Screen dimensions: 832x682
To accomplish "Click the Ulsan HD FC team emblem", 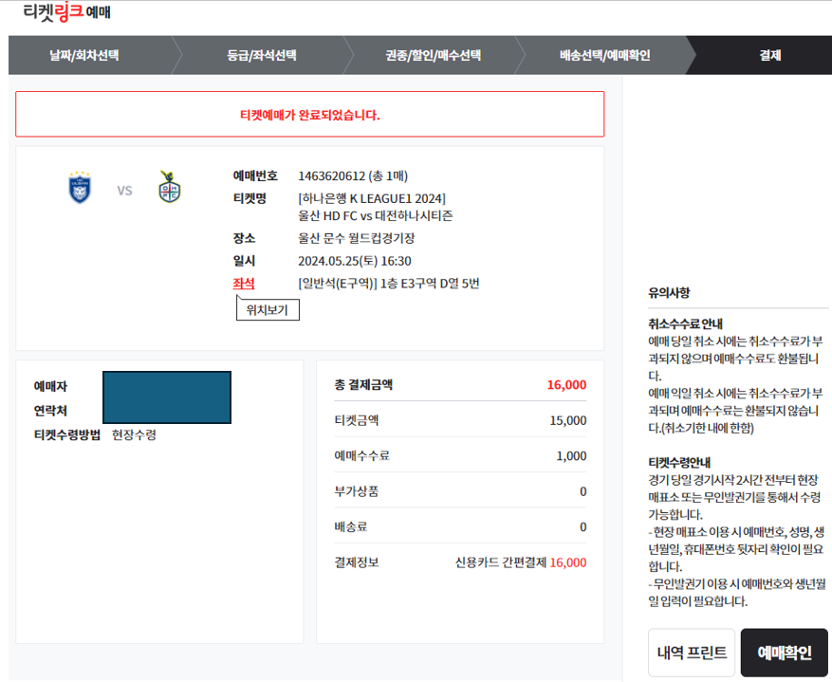I will pyautogui.click(x=80, y=187).
